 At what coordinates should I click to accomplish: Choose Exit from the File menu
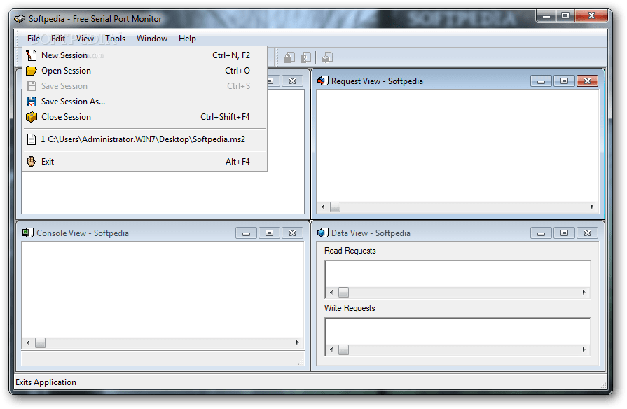coord(145,162)
